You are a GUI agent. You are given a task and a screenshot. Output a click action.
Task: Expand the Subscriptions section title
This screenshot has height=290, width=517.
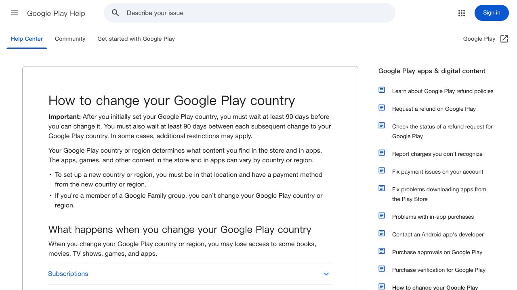68,274
